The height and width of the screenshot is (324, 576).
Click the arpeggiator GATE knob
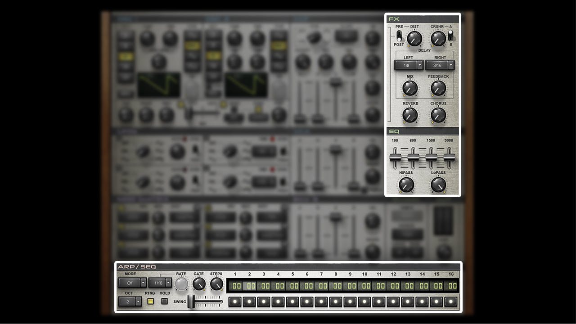pos(199,283)
